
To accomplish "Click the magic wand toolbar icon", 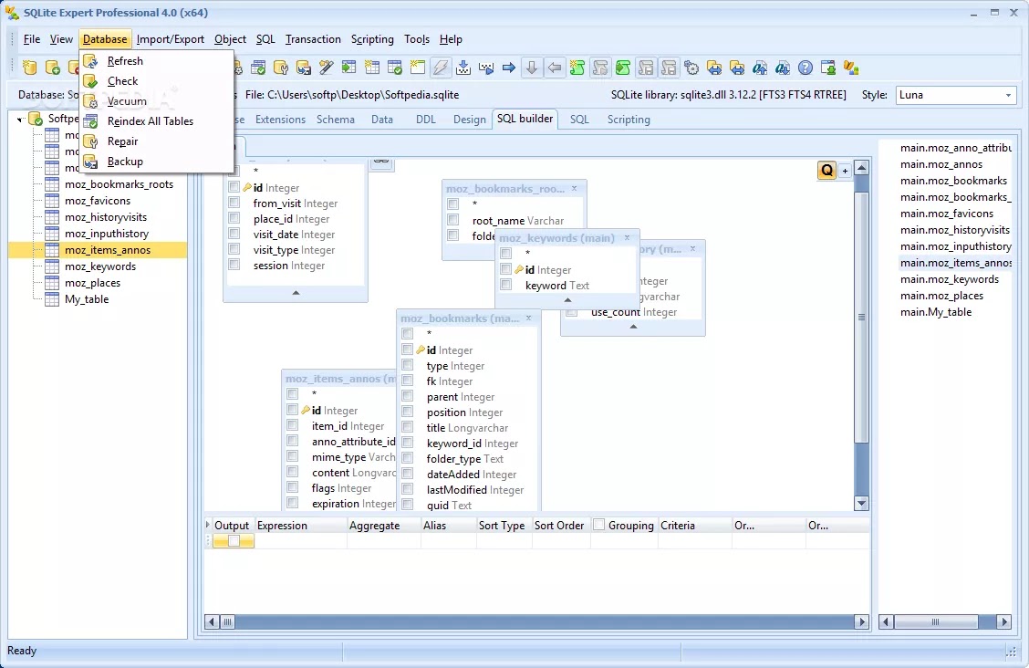I will tap(327, 68).
